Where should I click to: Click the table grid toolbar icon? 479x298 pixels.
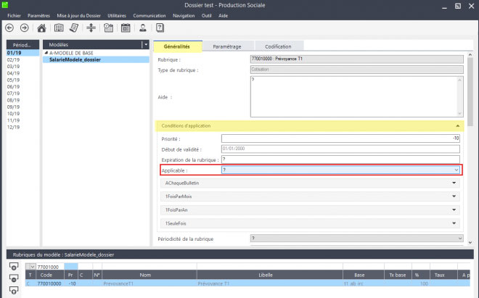point(59,28)
